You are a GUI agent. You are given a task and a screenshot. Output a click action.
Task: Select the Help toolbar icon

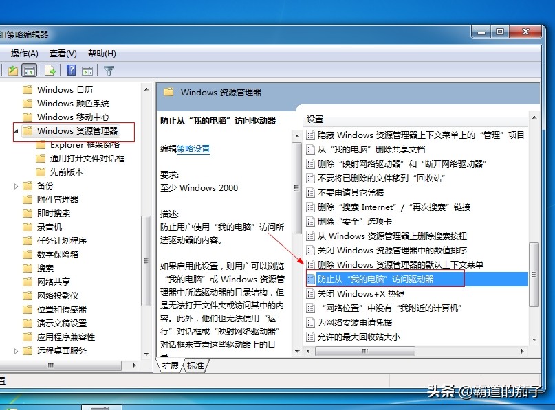coord(71,69)
